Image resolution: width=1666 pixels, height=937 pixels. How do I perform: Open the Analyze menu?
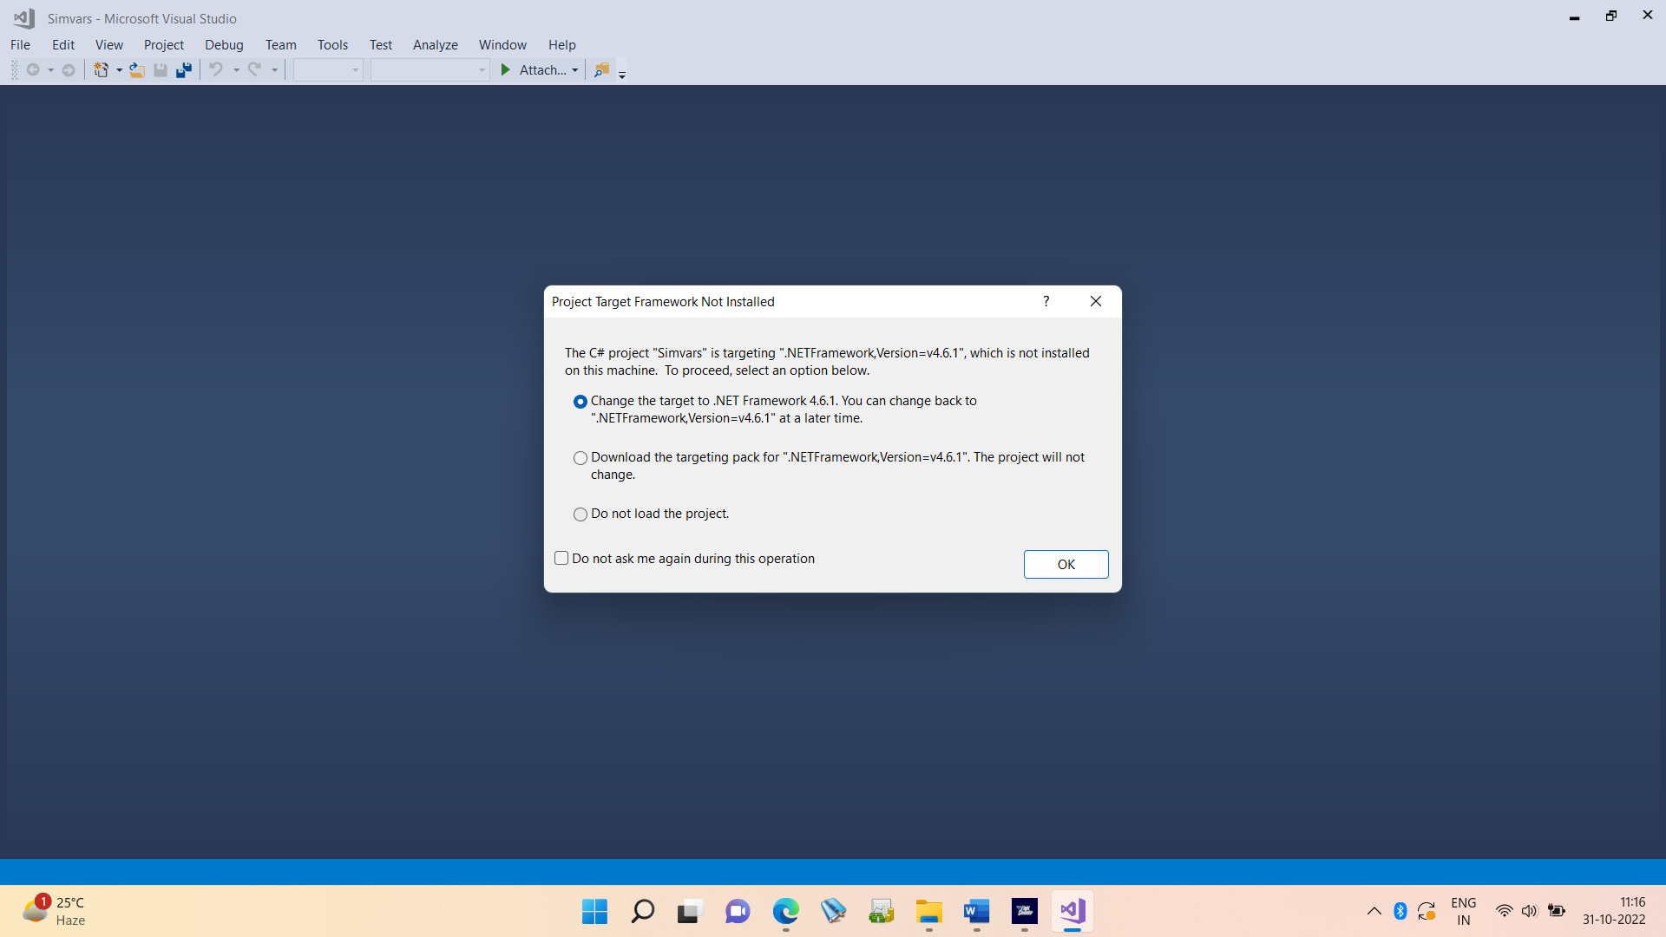(x=435, y=44)
